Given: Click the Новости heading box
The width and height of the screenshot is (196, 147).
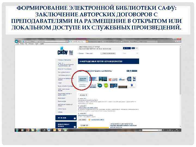Looking at the screenshot, I should [83, 95].
